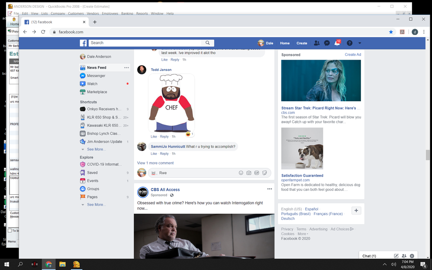
Task: Open Reports menu in QuickBooks window
Action: 142,13
